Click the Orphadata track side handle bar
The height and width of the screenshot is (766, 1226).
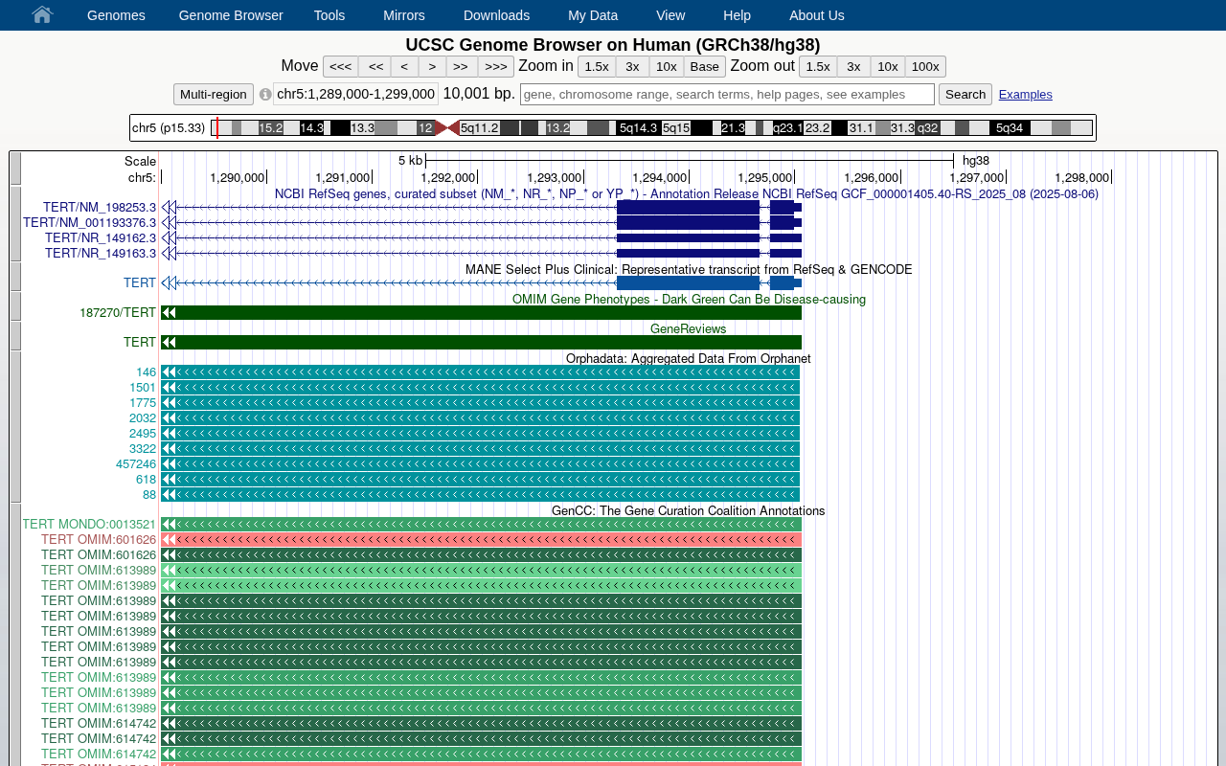tap(15, 427)
